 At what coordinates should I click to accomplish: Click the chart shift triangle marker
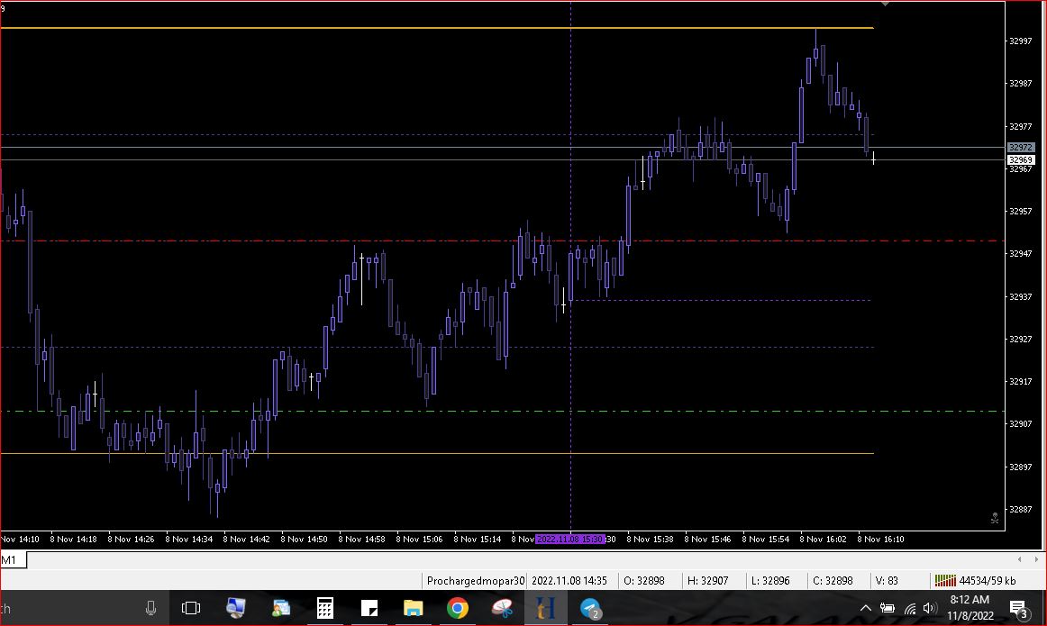[x=885, y=4]
